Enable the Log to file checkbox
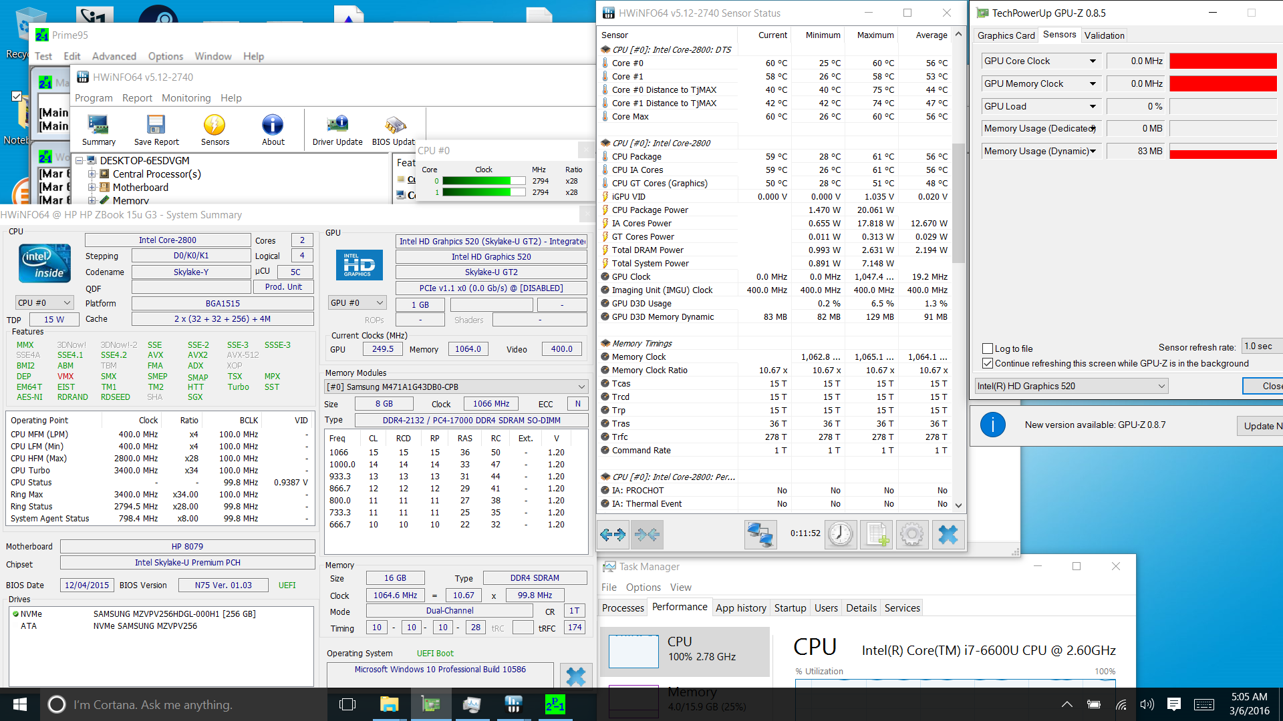The width and height of the screenshot is (1283, 721). (x=988, y=348)
